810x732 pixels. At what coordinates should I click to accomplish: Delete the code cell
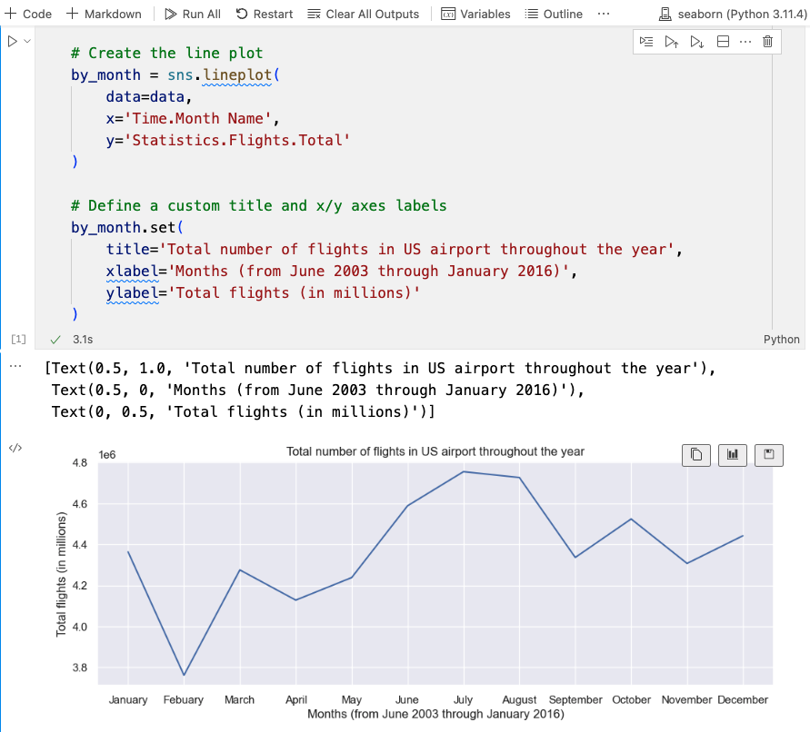point(768,41)
